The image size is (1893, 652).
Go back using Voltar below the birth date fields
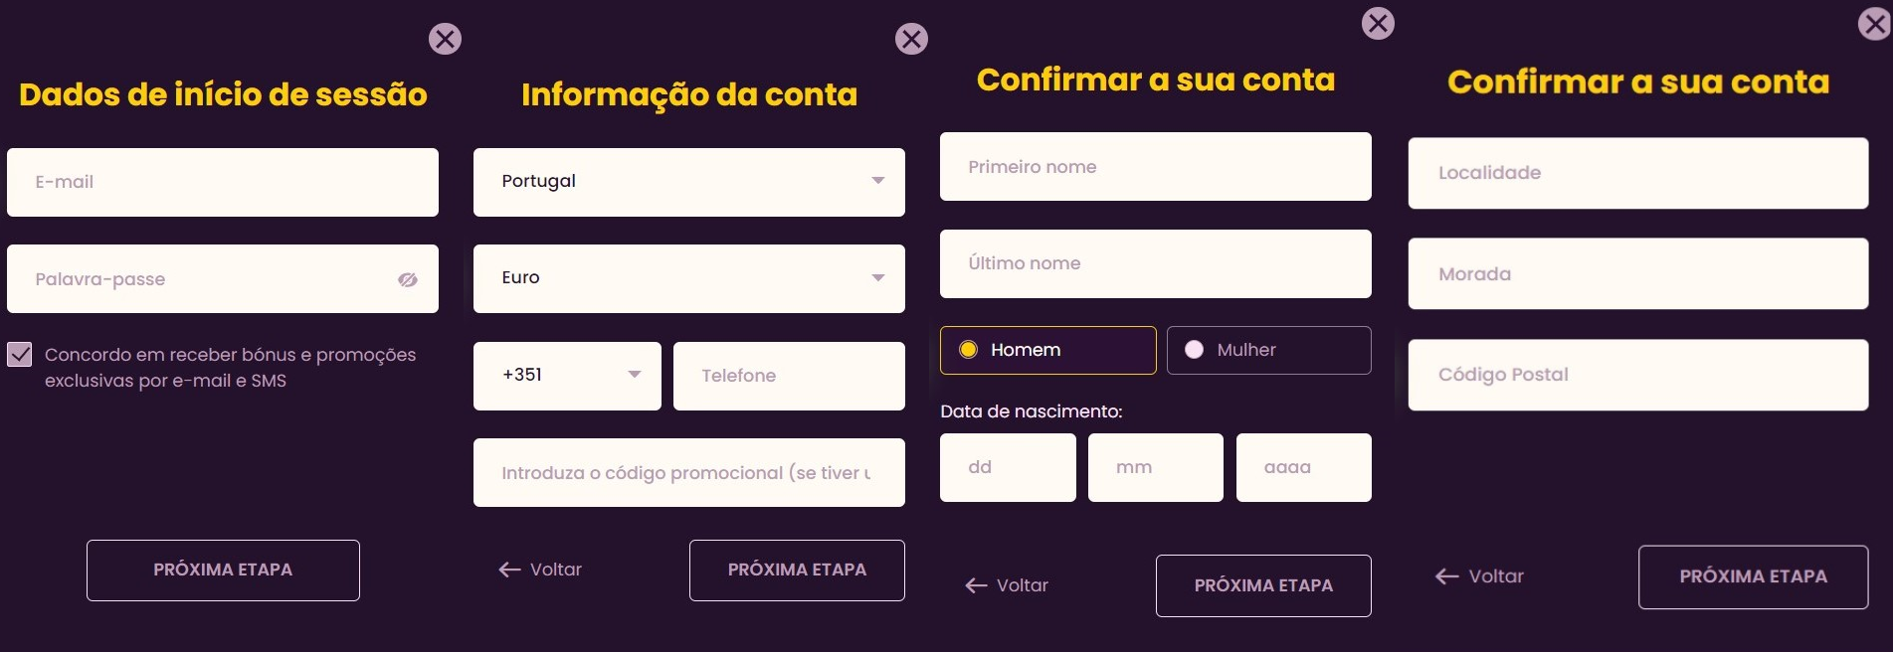1007,585
